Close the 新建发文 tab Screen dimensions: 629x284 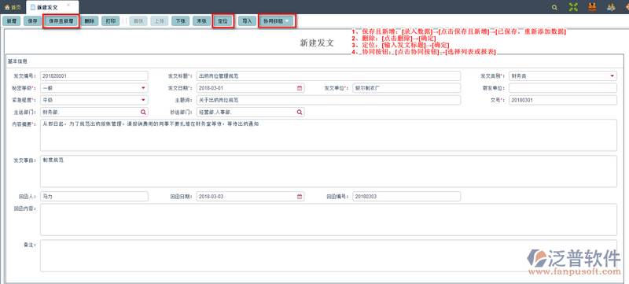68,5
